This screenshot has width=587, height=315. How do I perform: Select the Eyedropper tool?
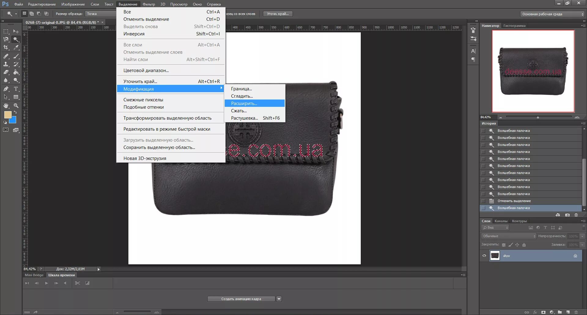click(16, 47)
